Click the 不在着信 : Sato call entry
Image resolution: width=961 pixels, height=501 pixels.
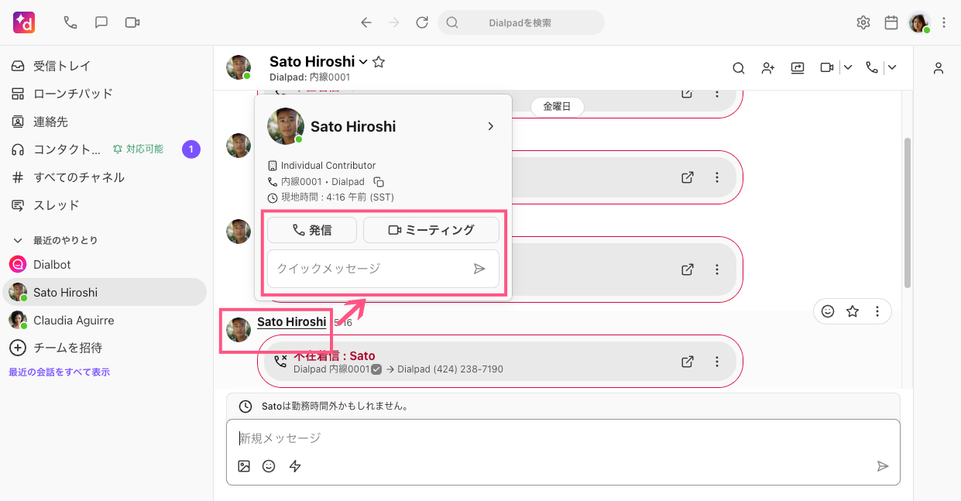point(500,362)
